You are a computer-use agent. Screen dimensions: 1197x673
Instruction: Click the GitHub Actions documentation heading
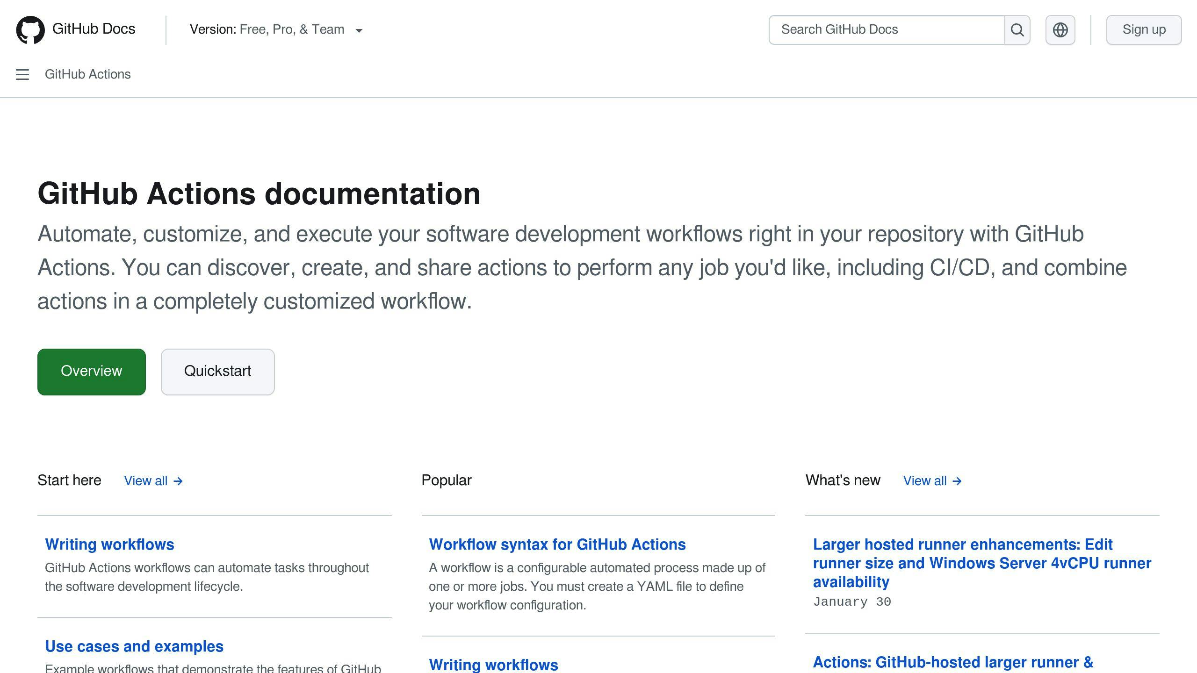[259, 193]
